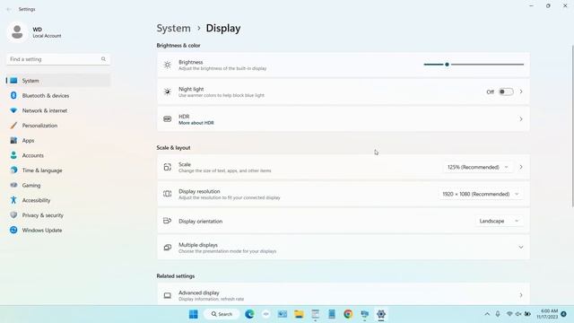Click the Windows Update icon
This screenshot has width=574, height=323.
(13, 230)
